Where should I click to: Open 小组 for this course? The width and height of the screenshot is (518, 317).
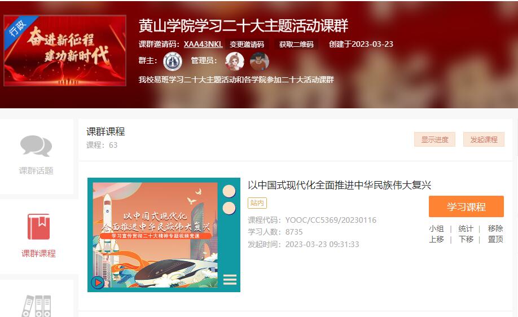coord(436,228)
